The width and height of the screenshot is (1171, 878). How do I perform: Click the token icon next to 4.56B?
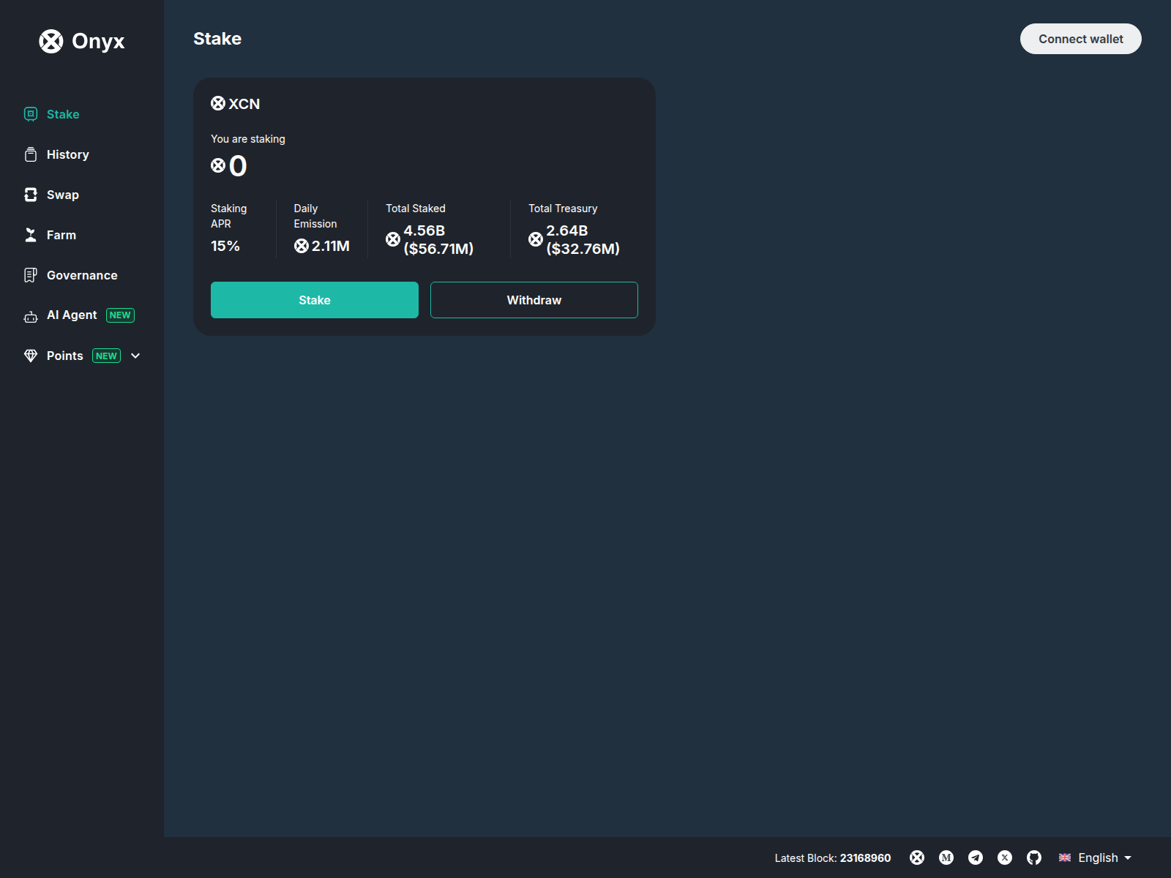tap(393, 239)
